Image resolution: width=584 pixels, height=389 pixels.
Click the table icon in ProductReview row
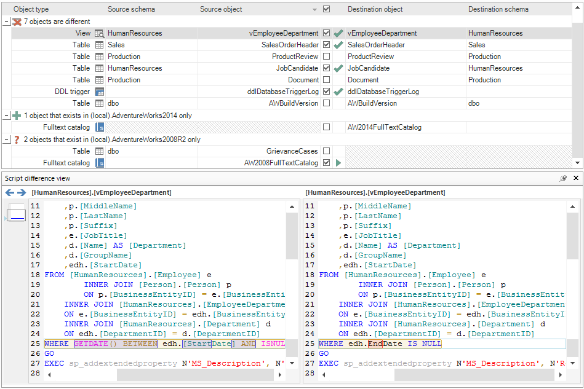point(100,57)
